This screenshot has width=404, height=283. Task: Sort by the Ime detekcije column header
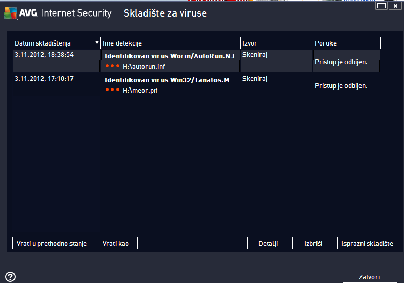pos(170,43)
